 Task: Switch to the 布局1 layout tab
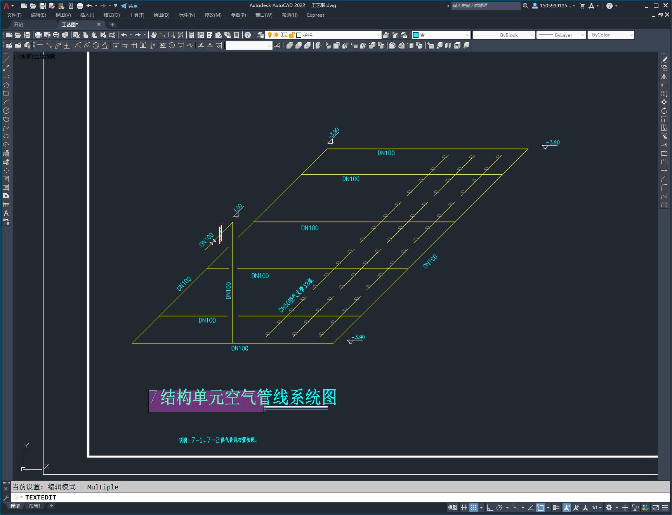coord(35,506)
